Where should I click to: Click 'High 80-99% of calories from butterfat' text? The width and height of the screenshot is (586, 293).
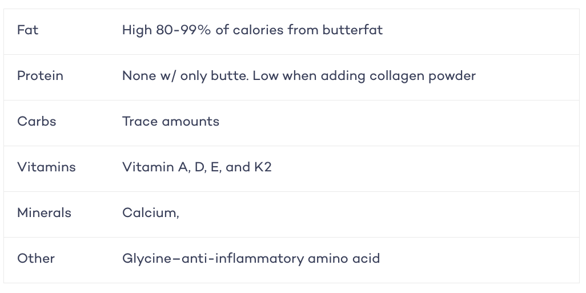point(252,30)
